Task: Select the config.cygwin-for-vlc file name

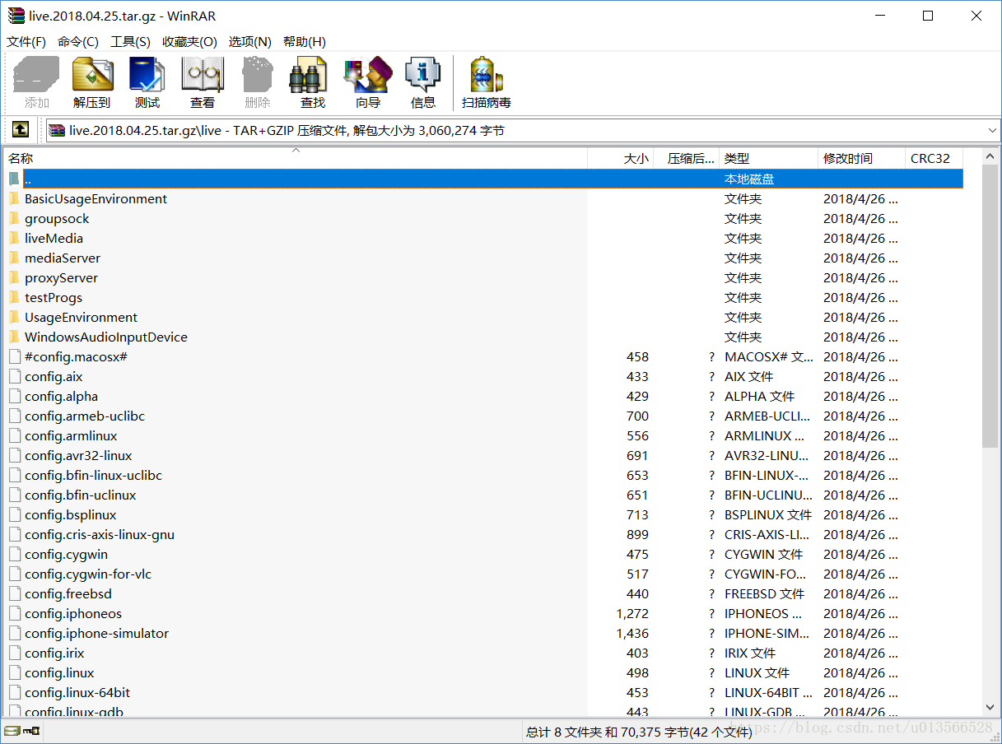Action: (88, 574)
